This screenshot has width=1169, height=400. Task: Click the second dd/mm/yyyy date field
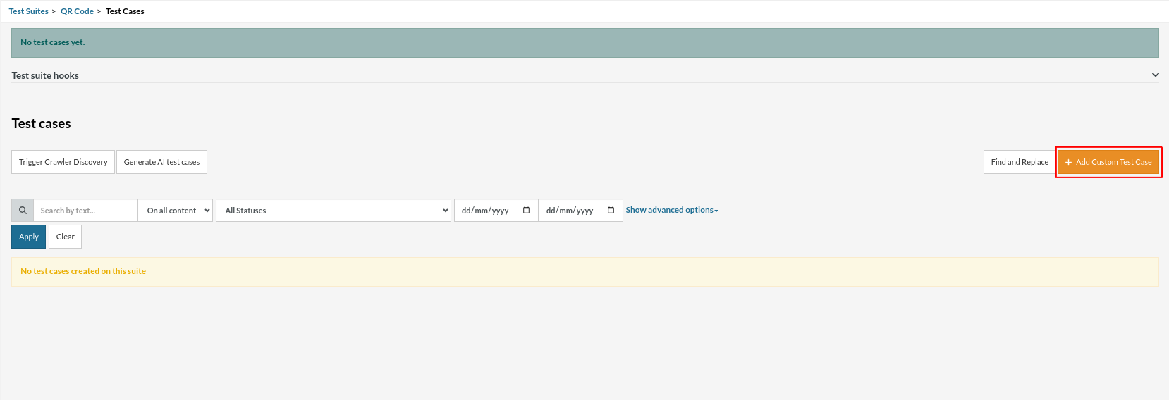[570, 211]
